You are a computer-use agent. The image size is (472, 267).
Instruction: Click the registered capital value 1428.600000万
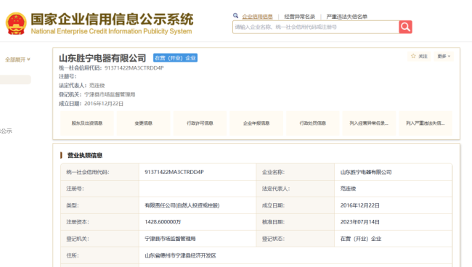(163, 222)
